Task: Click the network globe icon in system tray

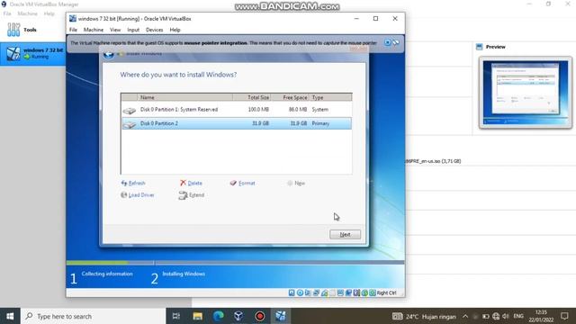Action: point(496,316)
